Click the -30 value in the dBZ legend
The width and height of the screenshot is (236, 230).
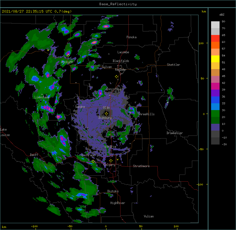pos(224,144)
